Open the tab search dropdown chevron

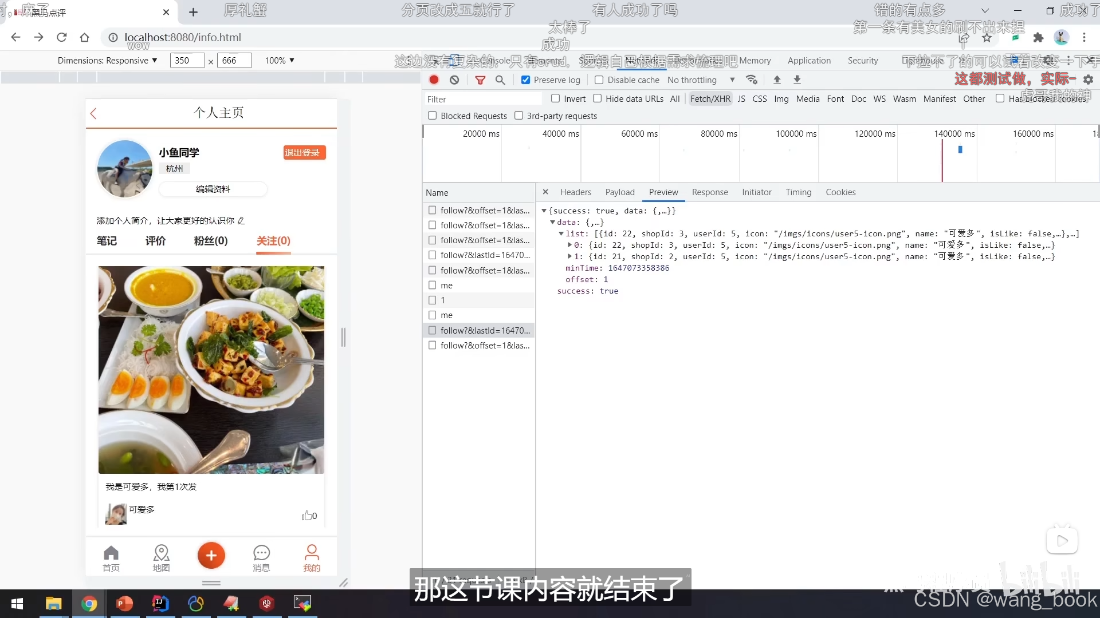(984, 11)
